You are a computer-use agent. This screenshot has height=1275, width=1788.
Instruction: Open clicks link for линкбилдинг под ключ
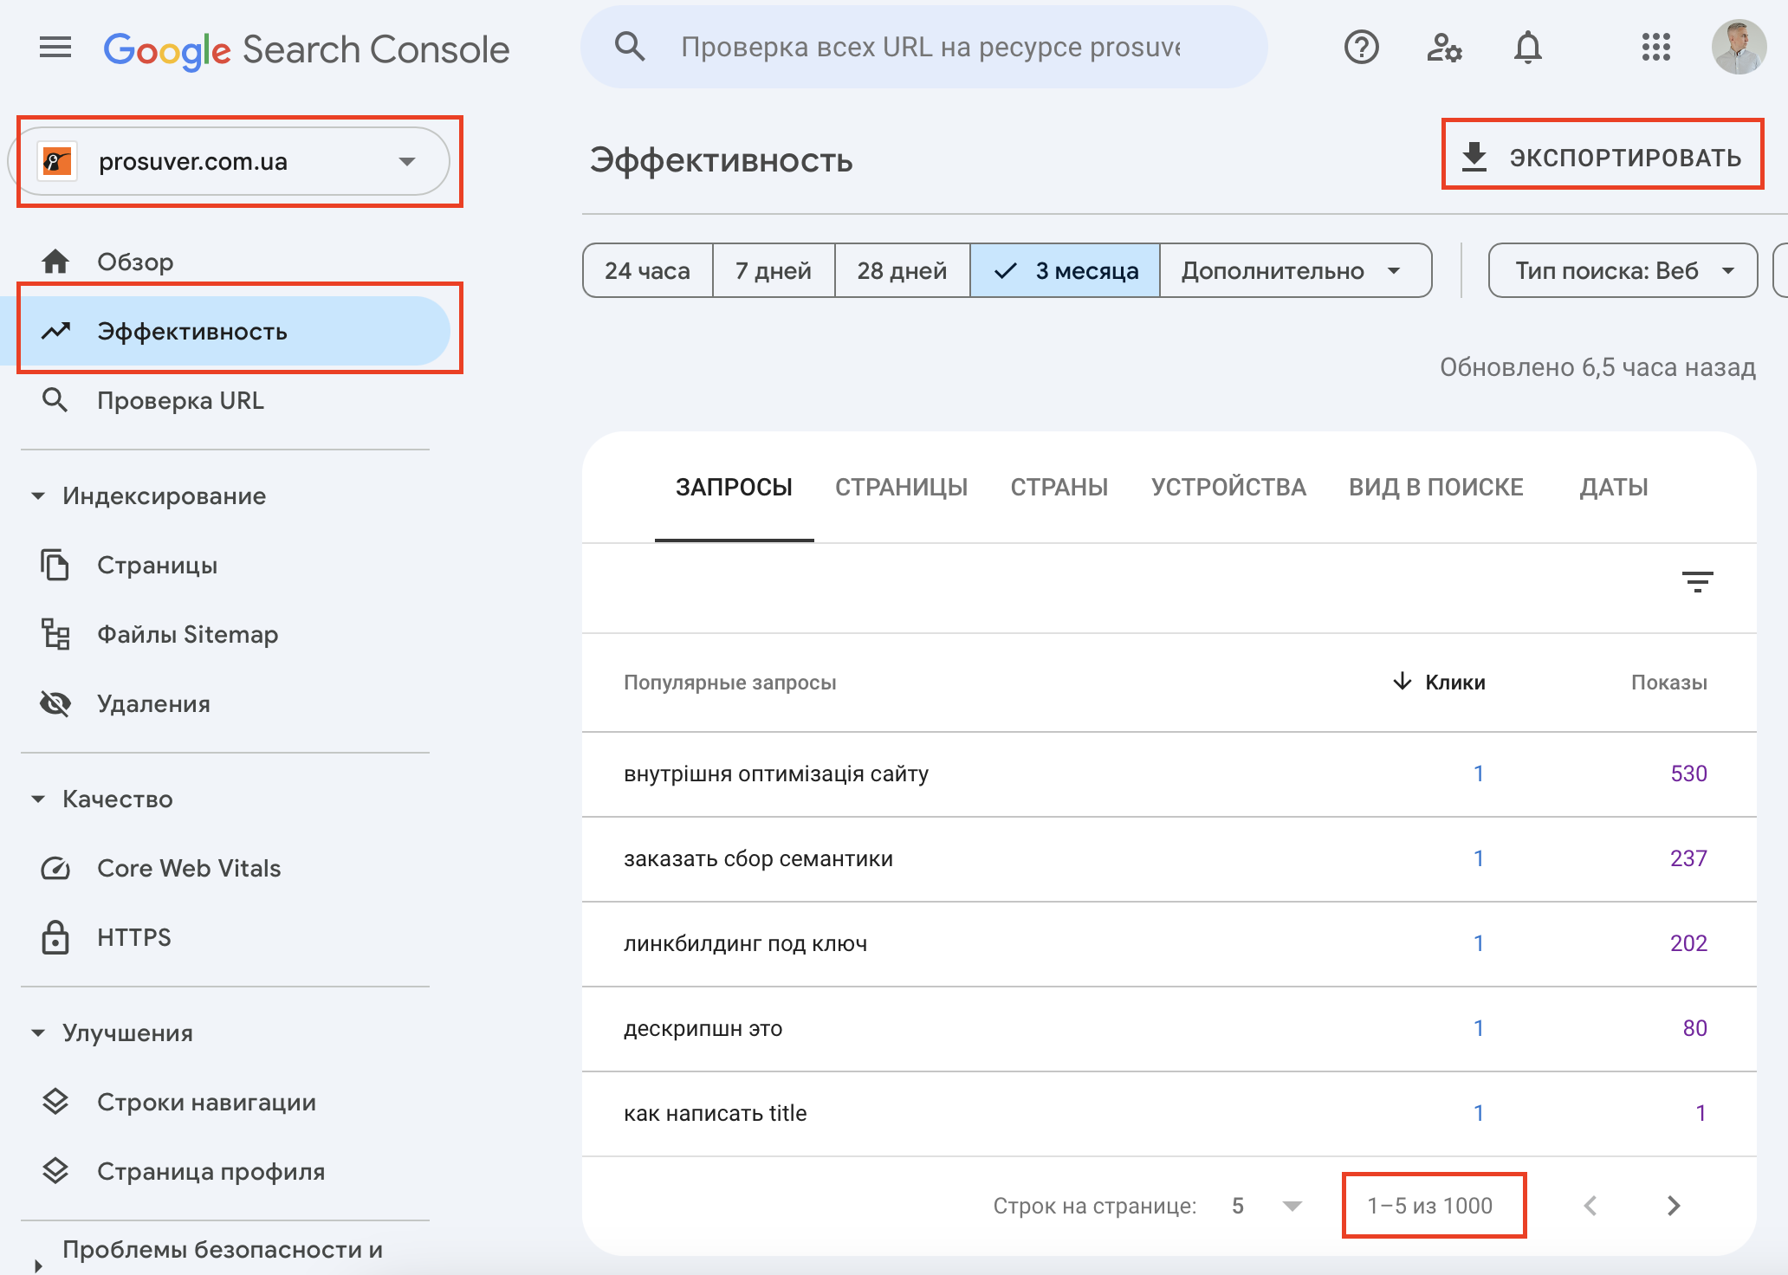click(x=1478, y=942)
